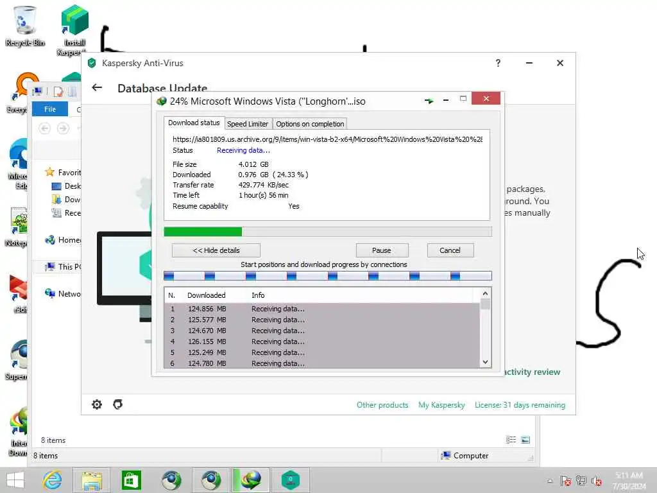The image size is (657, 493).
Task: Select Downloads in Explorer navigation pane
Action: point(66,200)
